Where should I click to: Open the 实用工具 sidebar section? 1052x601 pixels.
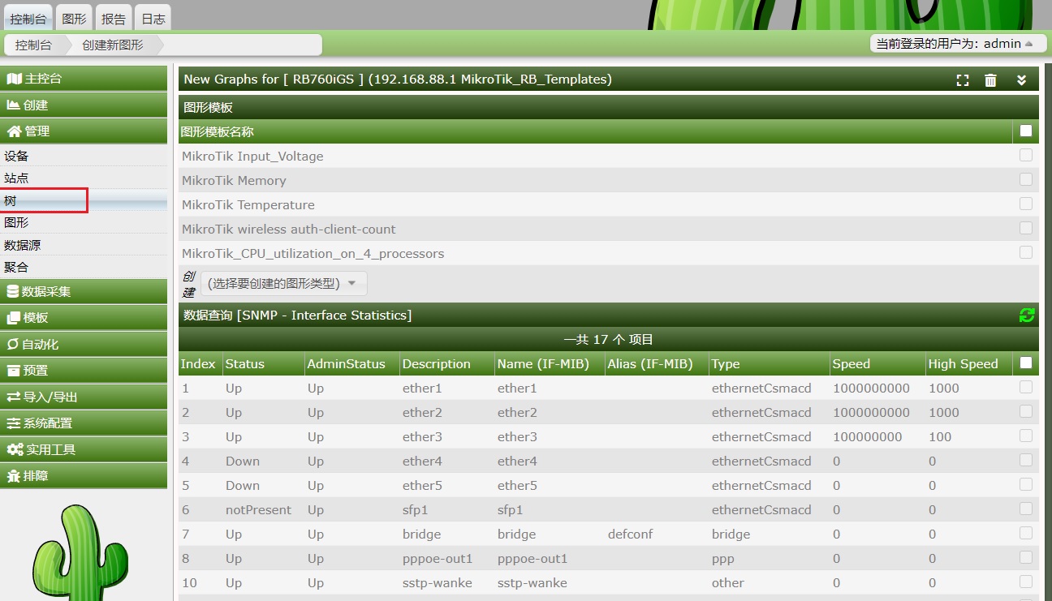click(84, 449)
